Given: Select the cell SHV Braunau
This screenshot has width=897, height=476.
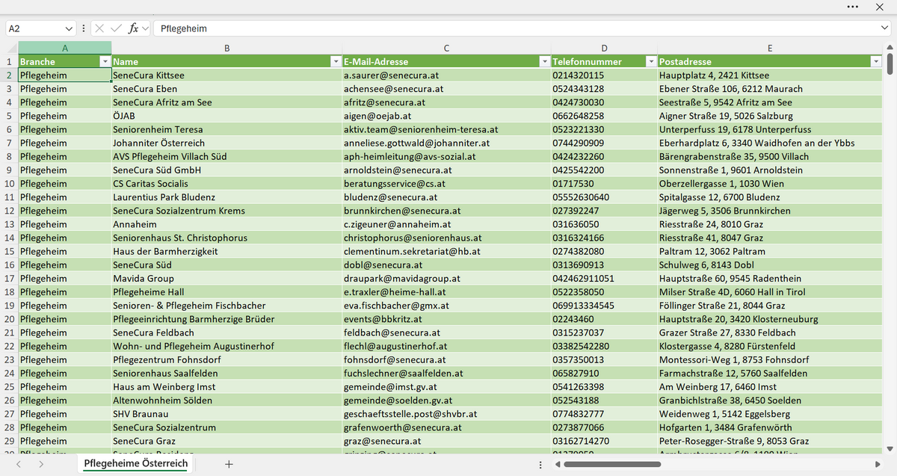Looking at the screenshot, I should pos(226,414).
